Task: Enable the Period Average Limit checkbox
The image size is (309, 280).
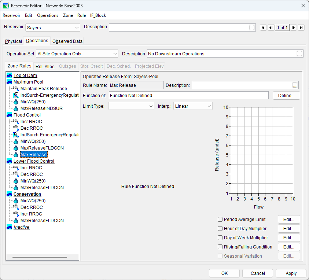Action: click(x=220, y=220)
